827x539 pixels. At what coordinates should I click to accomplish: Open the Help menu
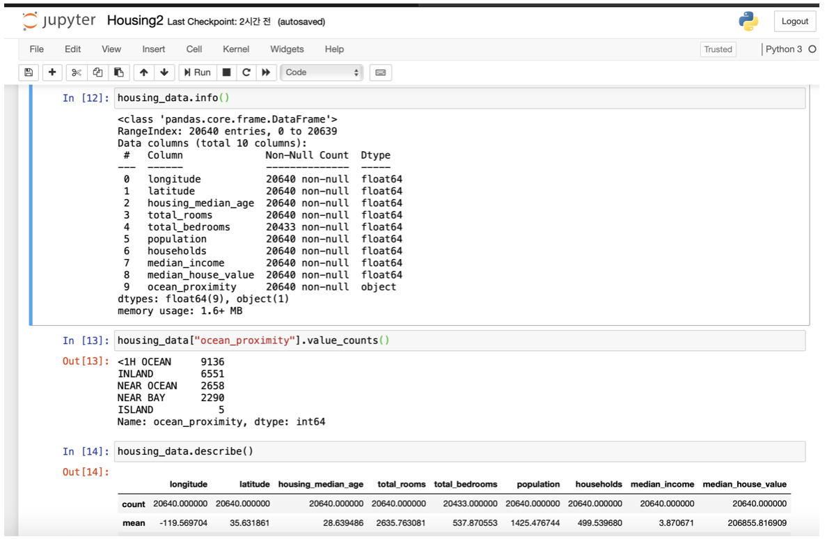point(334,49)
